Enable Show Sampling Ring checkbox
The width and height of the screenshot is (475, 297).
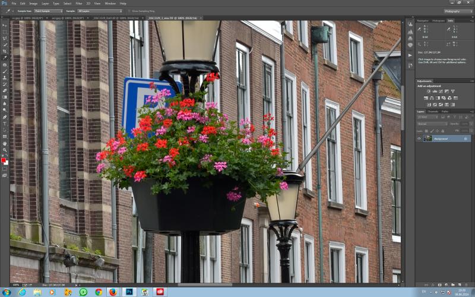tap(129, 11)
